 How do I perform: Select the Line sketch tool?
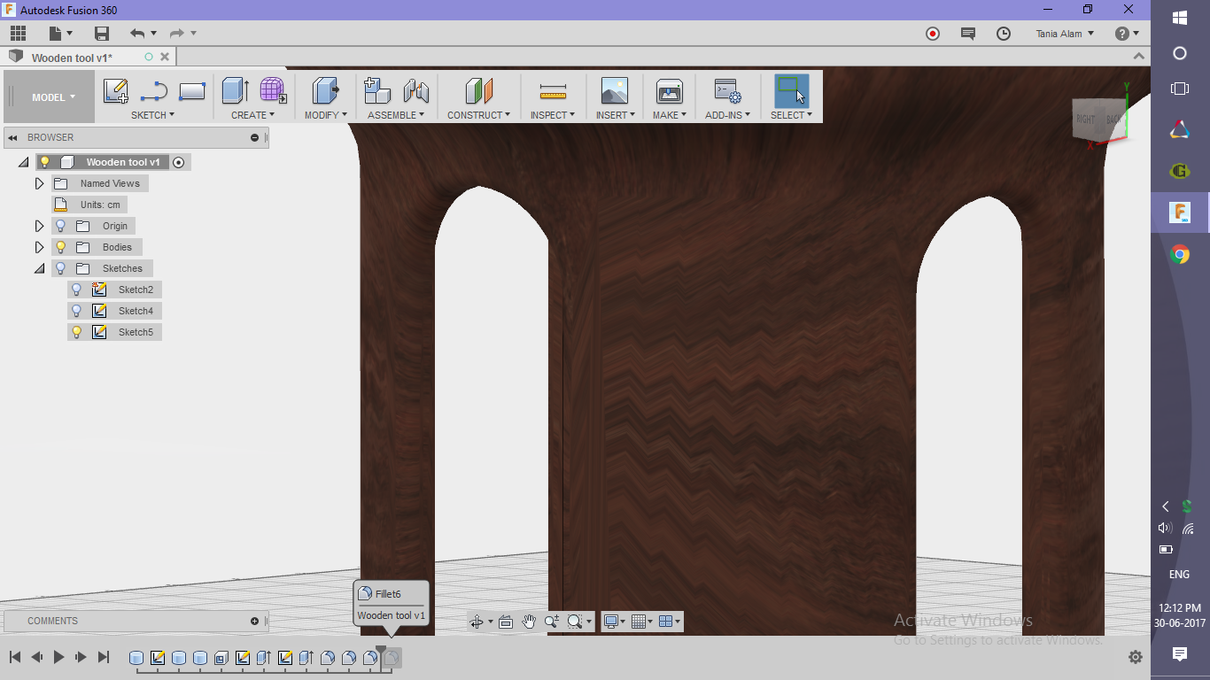pos(154,90)
